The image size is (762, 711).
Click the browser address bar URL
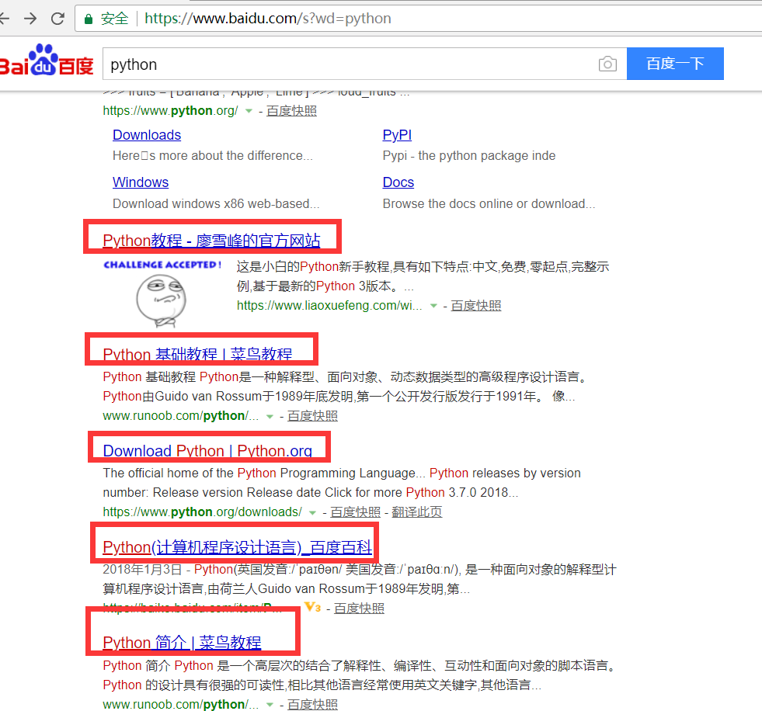click(x=268, y=19)
